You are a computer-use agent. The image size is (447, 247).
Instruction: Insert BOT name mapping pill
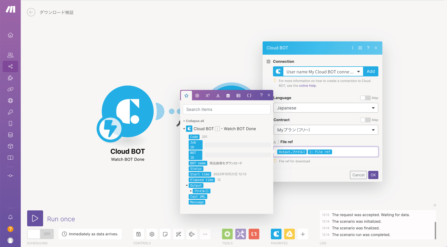coord(198,163)
